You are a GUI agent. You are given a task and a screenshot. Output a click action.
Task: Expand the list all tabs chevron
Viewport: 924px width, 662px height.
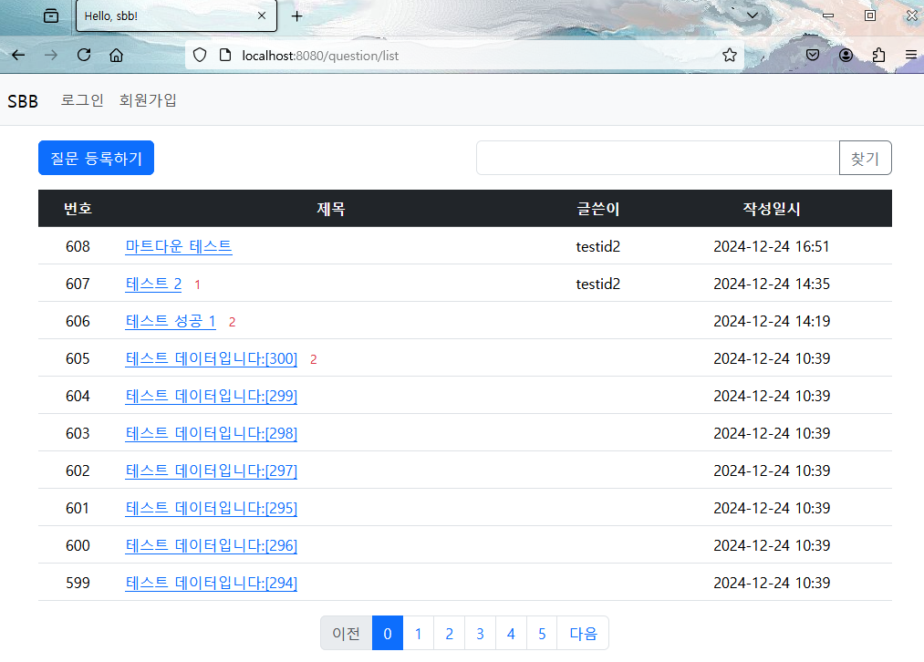click(753, 16)
